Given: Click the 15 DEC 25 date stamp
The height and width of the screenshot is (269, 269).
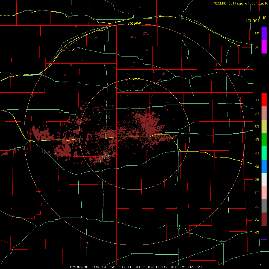Looking at the screenshot, I should tap(173, 267).
